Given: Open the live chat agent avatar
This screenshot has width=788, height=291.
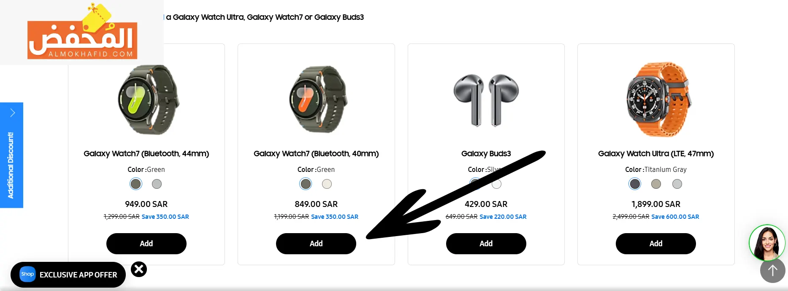Looking at the screenshot, I should [x=767, y=243].
